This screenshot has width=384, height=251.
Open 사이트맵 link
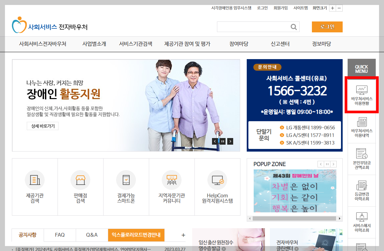[301, 8]
